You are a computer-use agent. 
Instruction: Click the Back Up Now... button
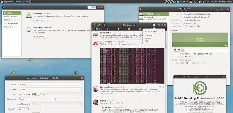(40, 37)
